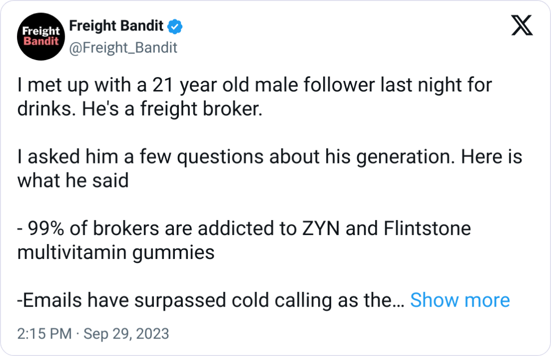The width and height of the screenshot is (551, 356).
Task: Expand the tweet with "Show more"
Action: (x=460, y=300)
